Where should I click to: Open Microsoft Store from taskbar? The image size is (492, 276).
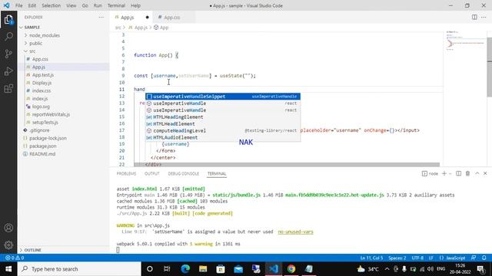coord(221,269)
